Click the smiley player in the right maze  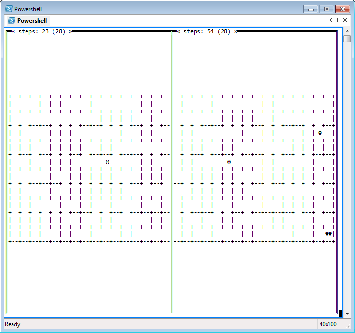point(229,162)
